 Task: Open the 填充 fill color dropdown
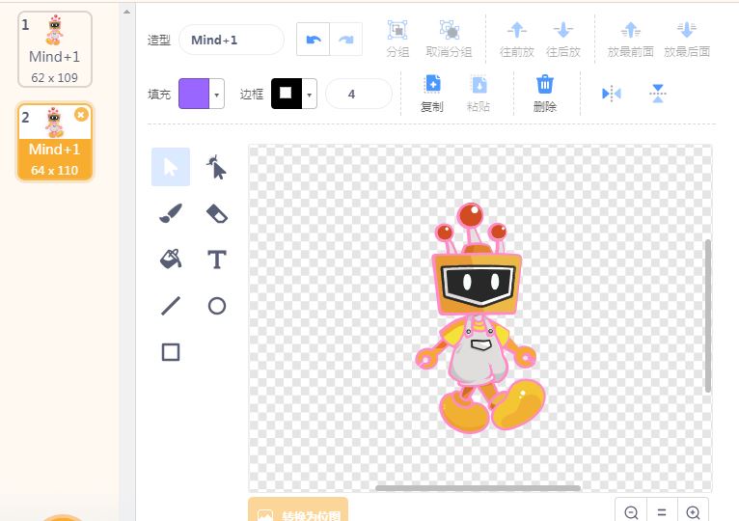[x=216, y=95]
